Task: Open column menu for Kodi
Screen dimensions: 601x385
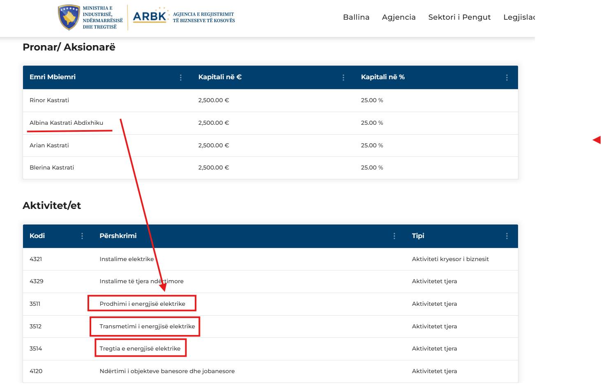Action: (x=82, y=236)
